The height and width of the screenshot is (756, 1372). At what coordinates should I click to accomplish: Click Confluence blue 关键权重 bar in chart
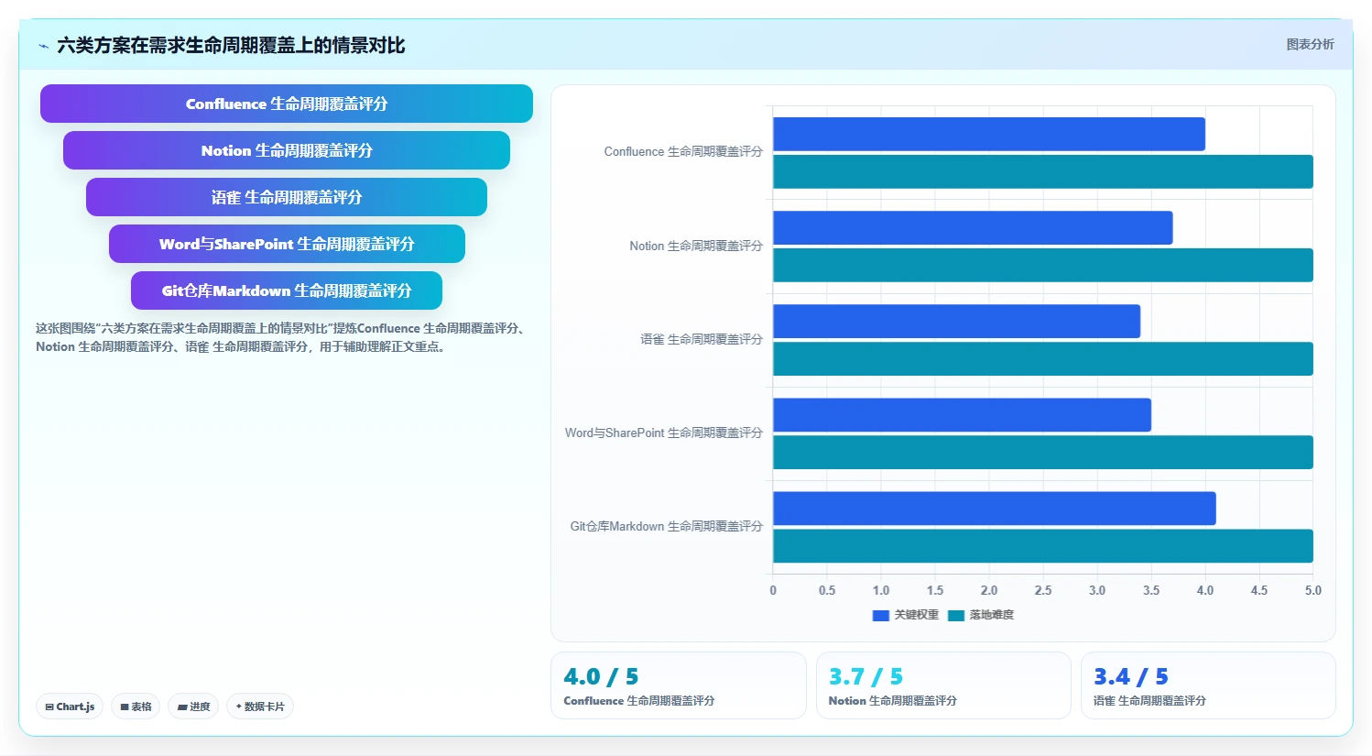(989, 134)
